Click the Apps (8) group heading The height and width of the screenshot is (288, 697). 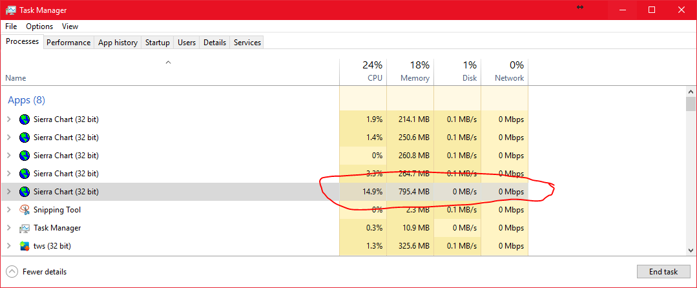pyautogui.click(x=26, y=100)
